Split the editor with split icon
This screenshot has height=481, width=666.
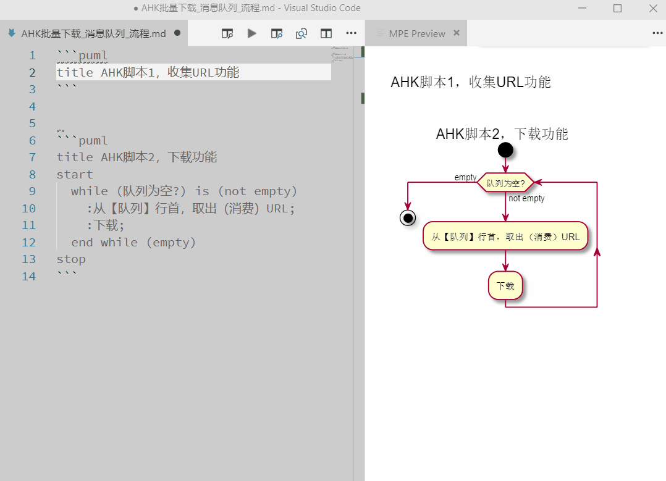(x=326, y=33)
